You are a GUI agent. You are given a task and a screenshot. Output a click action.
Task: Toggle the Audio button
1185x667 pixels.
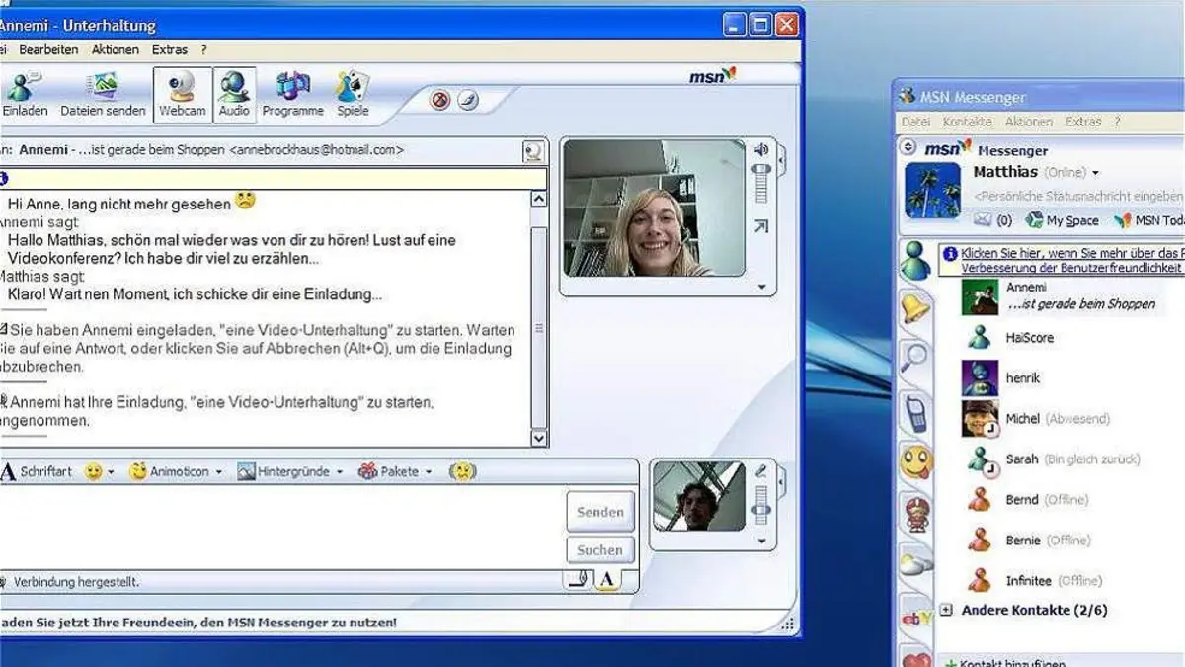point(234,95)
